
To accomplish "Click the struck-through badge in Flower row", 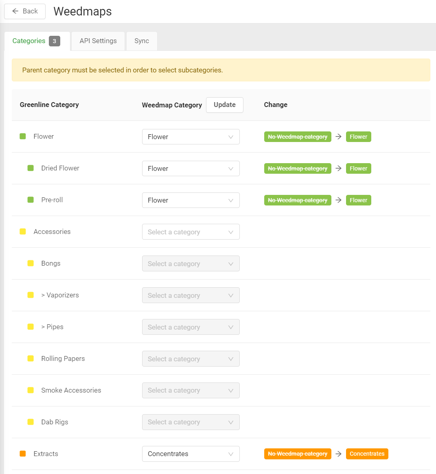I will (x=298, y=137).
